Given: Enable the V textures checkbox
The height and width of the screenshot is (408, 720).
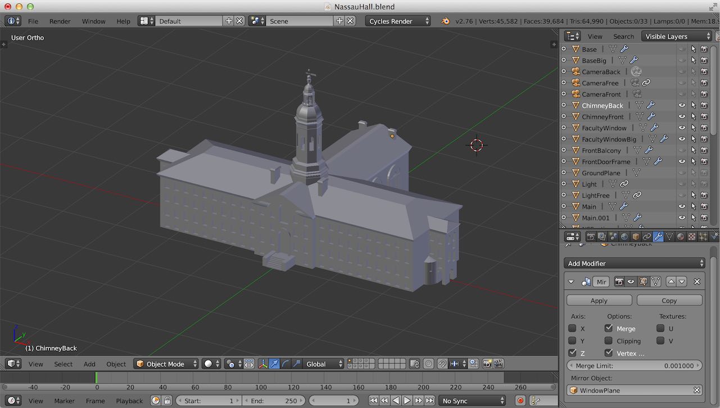Looking at the screenshot, I should (x=660, y=341).
